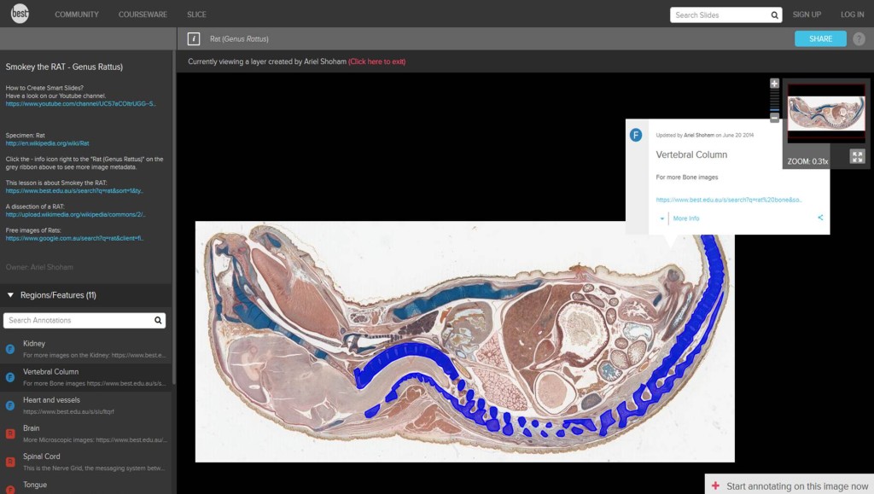Collapse the Regions/Features section

[x=10, y=295]
